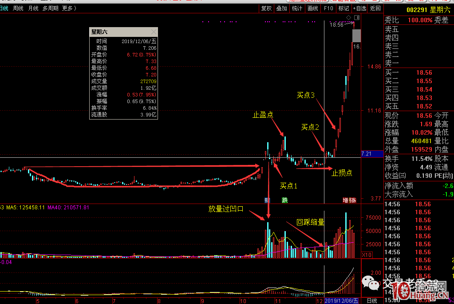This screenshot has height=304, width=454.
Task: Click the 2019/12/06/五 date label on time axis
Action: click(x=341, y=301)
